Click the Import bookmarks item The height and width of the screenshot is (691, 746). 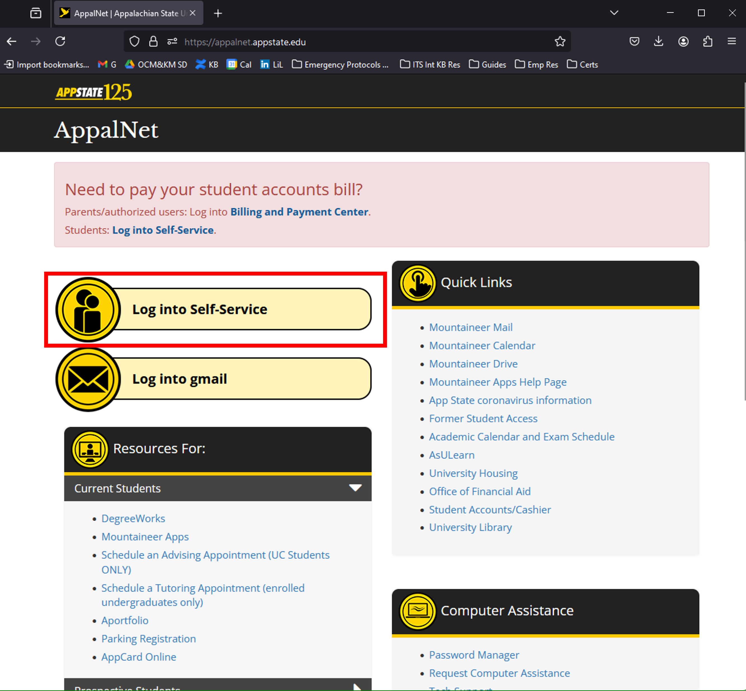click(47, 65)
